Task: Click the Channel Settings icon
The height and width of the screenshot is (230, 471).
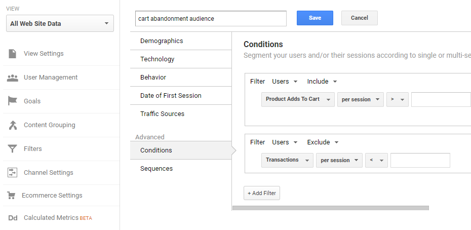Action: [x=12, y=173]
